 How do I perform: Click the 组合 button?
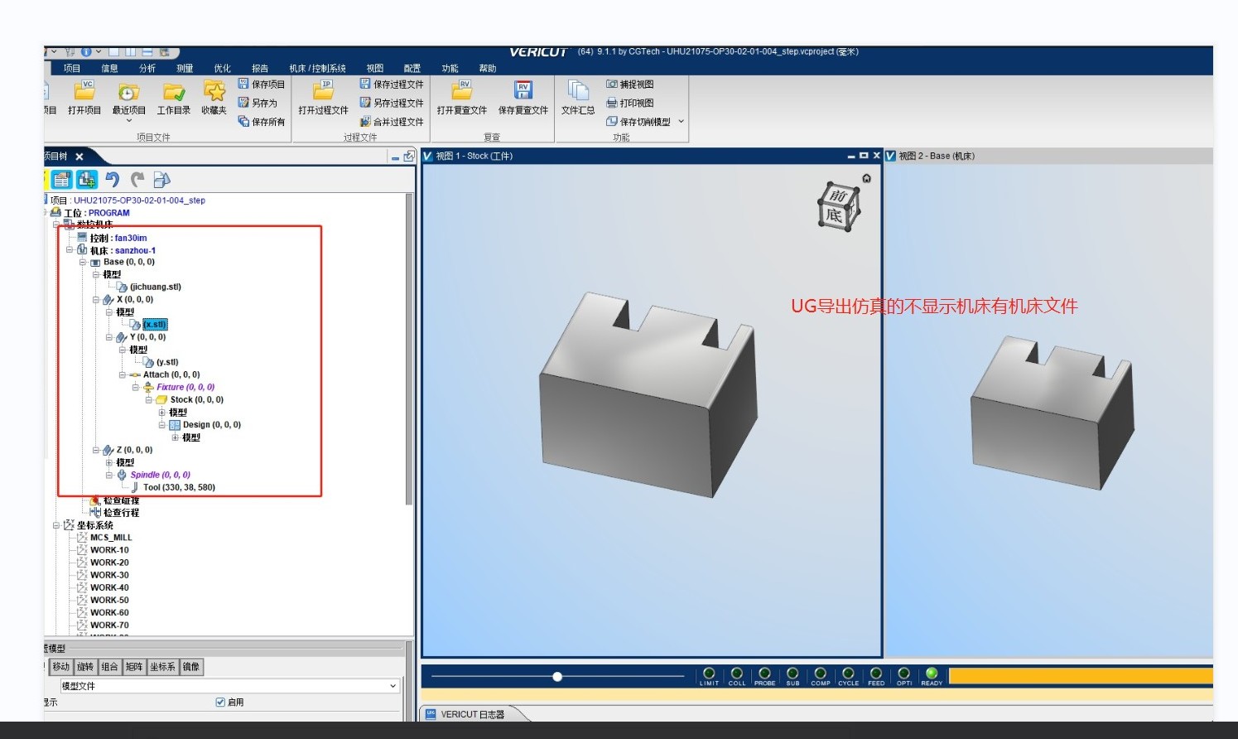[x=110, y=667]
